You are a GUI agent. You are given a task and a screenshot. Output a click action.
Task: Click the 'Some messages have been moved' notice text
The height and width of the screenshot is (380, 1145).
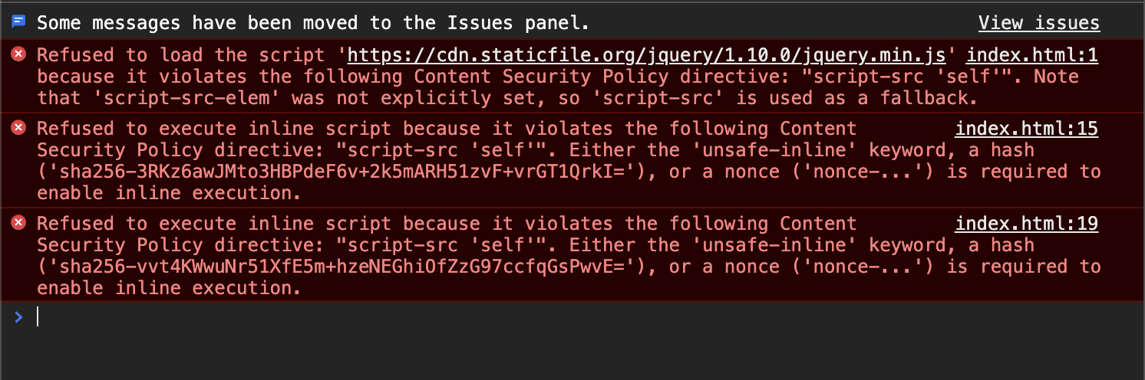pos(313,23)
